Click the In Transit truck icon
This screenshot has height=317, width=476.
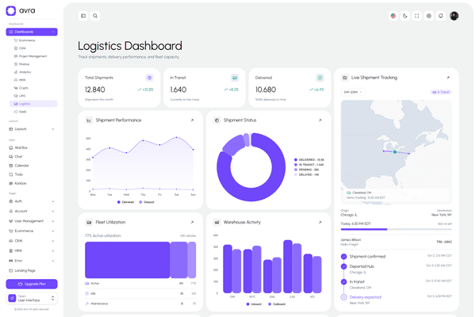coord(235,78)
